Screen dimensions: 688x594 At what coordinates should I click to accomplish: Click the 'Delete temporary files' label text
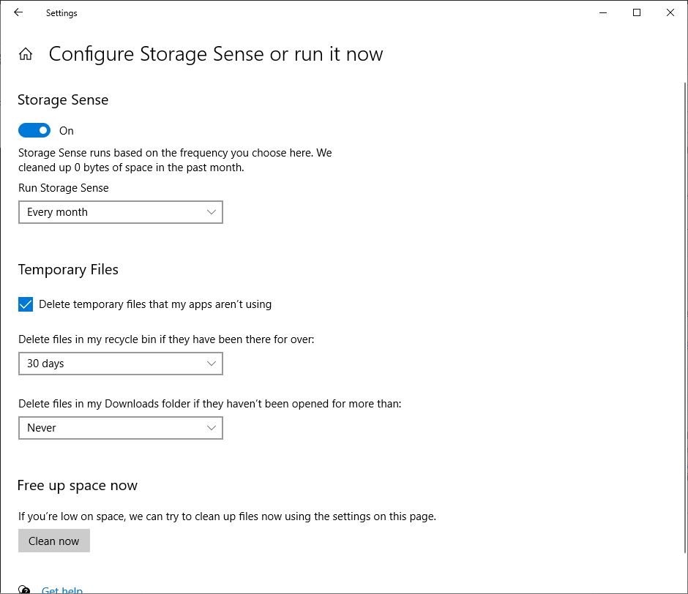155,304
